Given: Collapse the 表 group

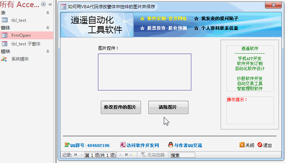Looking at the screenshot, I should (48, 13).
